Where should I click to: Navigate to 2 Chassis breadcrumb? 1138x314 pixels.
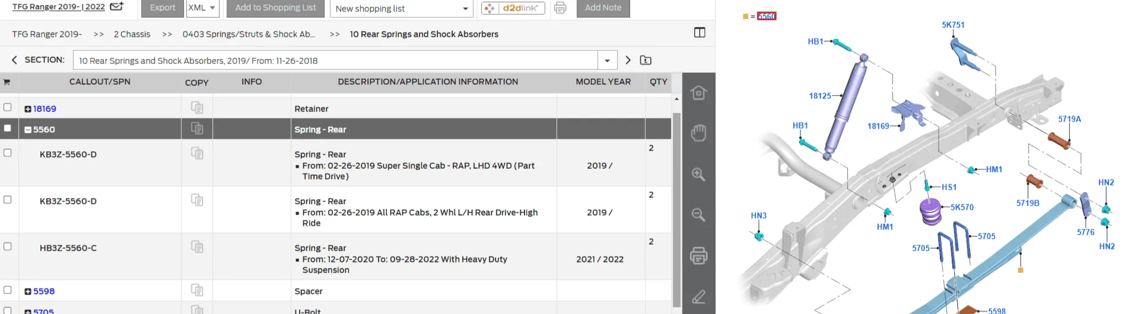132,34
